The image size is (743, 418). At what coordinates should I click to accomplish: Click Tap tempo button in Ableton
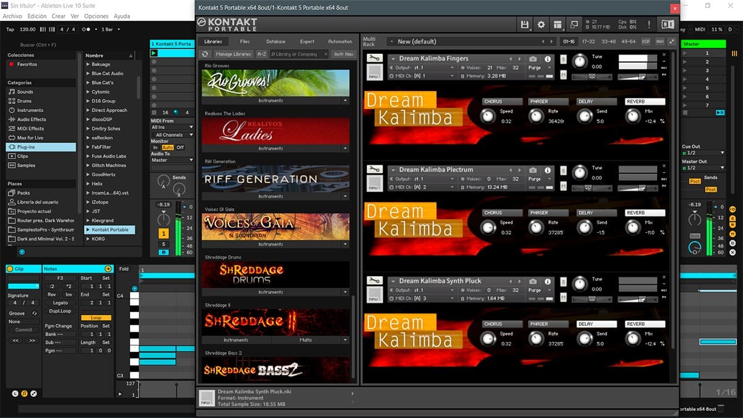point(10,29)
